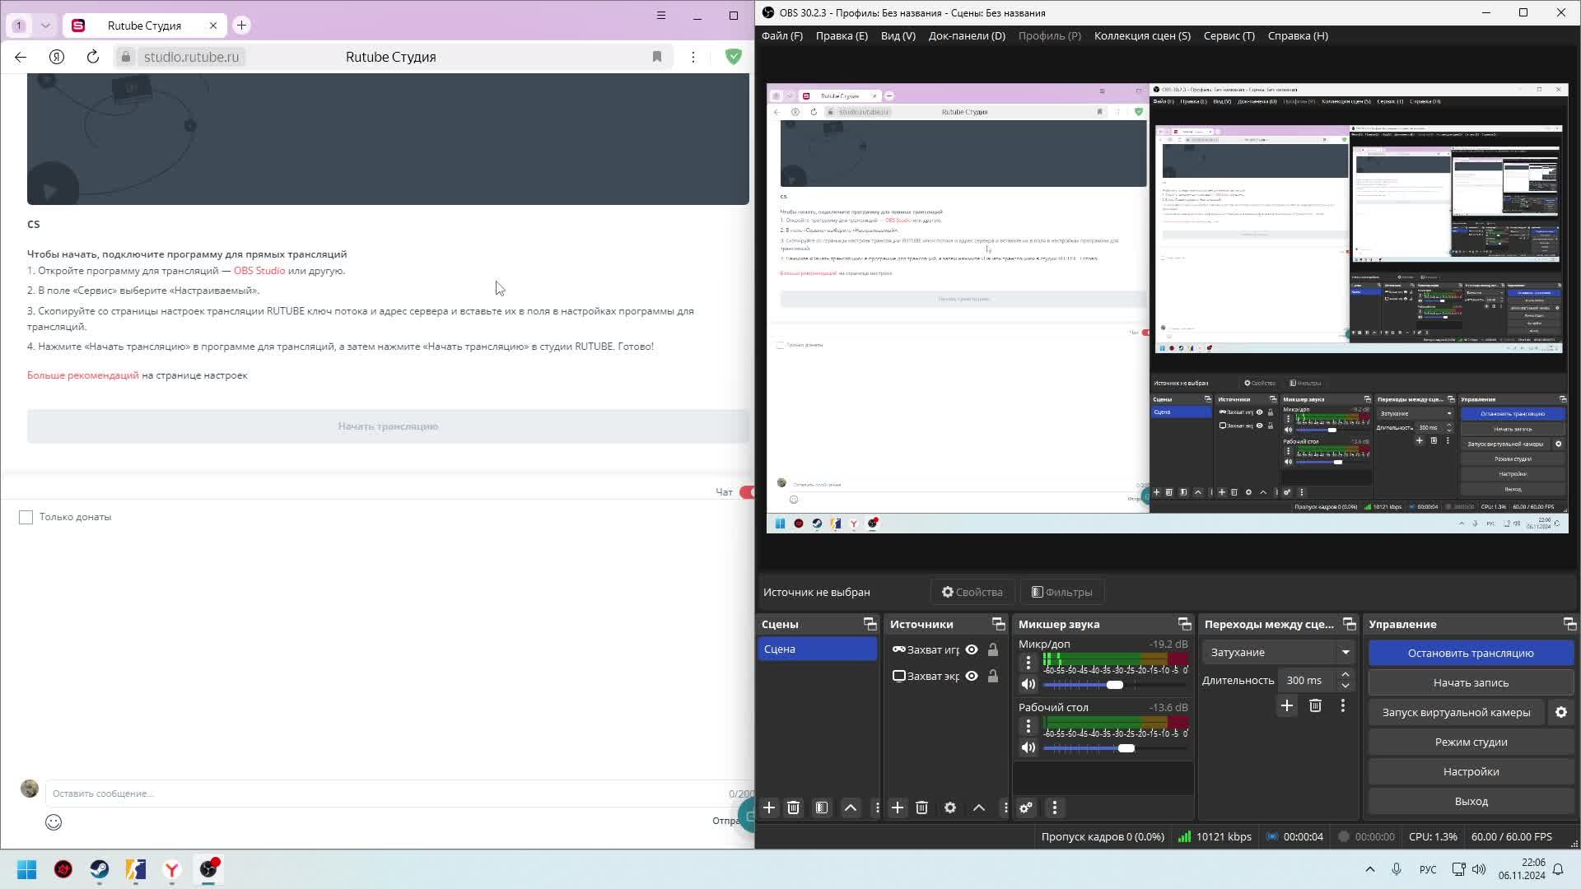Open Windows Start menu
The width and height of the screenshot is (1581, 889).
pyautogui.click(x=27, y=869)
